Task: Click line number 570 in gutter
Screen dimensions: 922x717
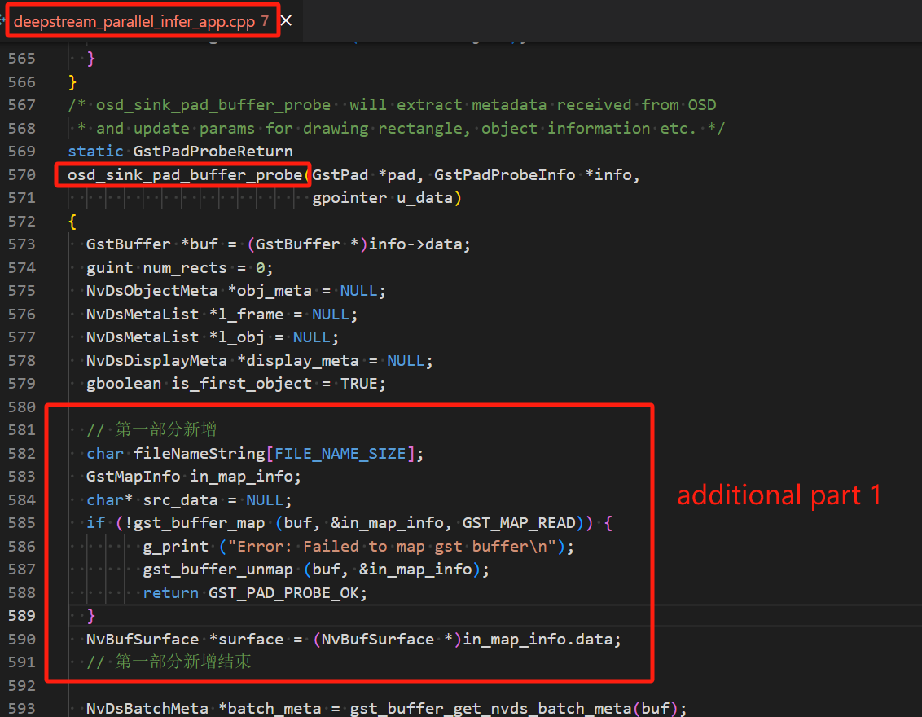Action: [x=22, y=174]
